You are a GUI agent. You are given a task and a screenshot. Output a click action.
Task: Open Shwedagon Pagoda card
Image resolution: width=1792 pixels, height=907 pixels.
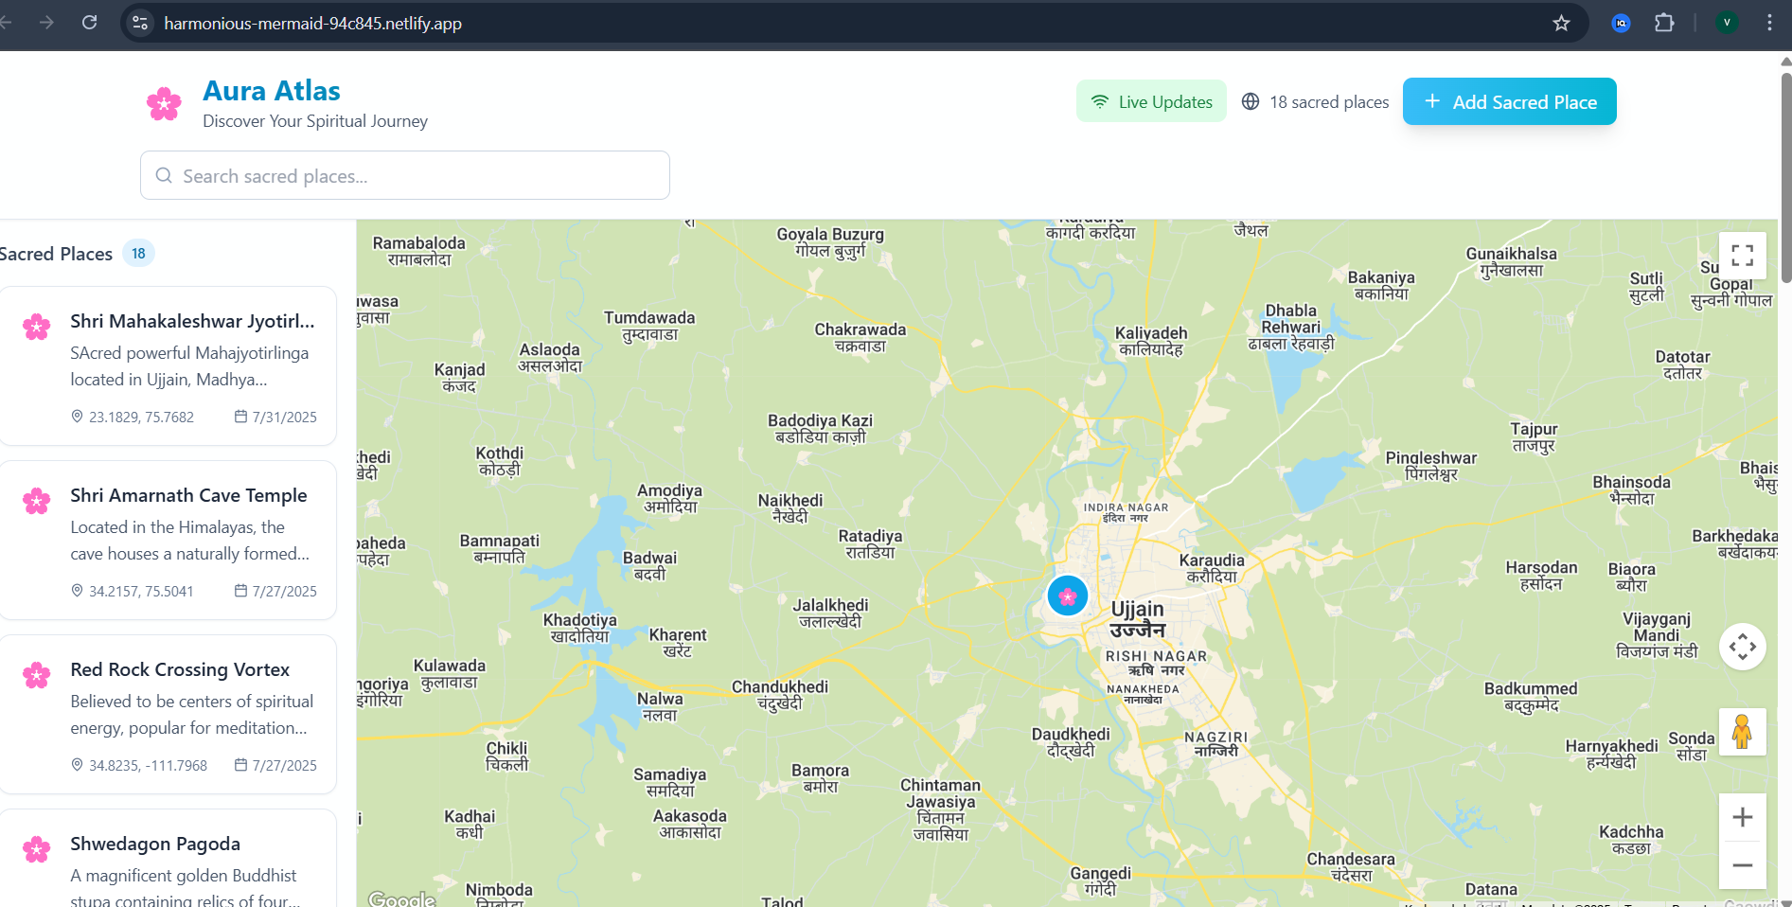pos(169,858)
